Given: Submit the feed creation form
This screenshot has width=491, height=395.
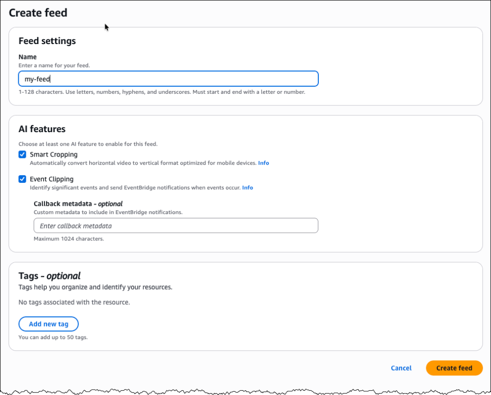Looking at the screenshot, I should tap(454, 368).
